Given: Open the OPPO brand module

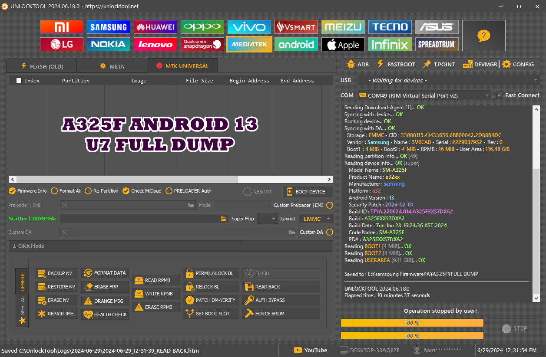Looking at the screenshot, I should click(x=202, y=27).
